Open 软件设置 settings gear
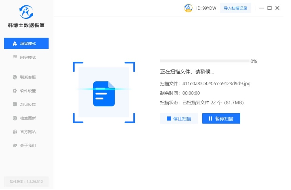 (x=26, y=91)
